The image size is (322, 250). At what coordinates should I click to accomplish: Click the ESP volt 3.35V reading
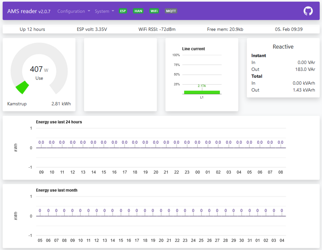tap(92, 29)
